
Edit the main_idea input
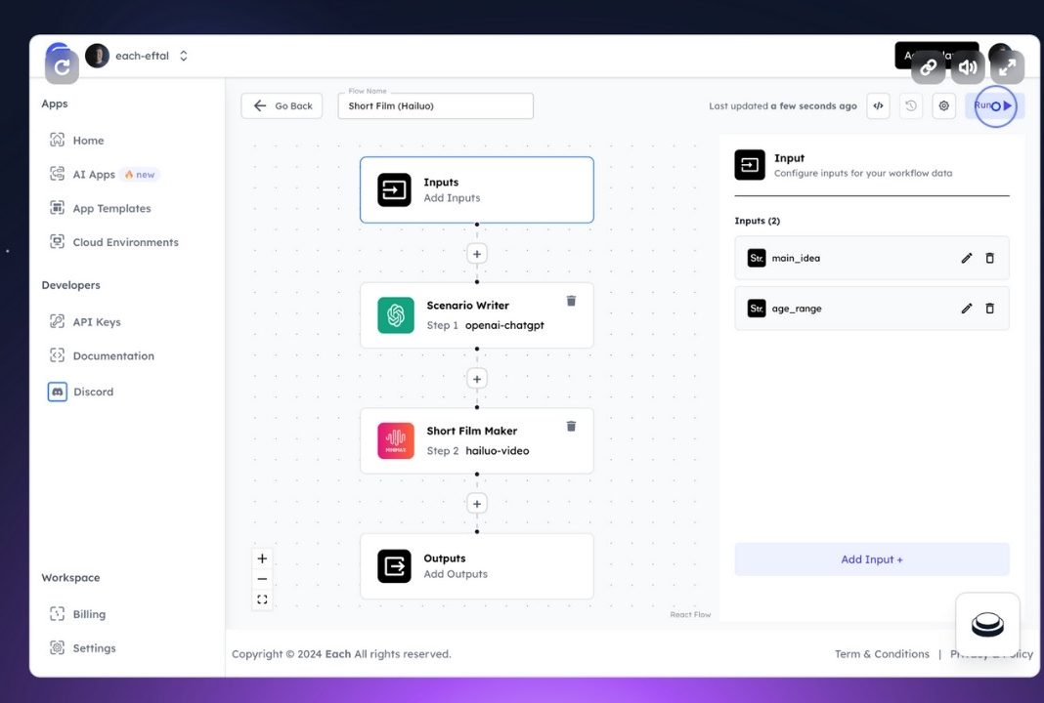click(967, 258)
